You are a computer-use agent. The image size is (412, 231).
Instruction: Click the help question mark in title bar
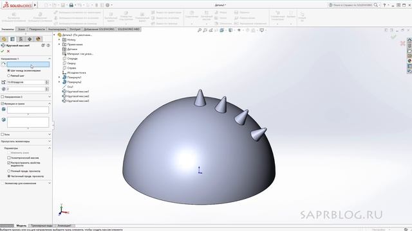point(384,5)
